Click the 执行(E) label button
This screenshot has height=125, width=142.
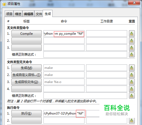pyautogui.click(x=26, y=113)
